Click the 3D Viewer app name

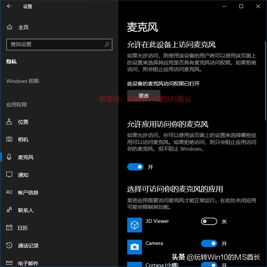pos(157,221)
